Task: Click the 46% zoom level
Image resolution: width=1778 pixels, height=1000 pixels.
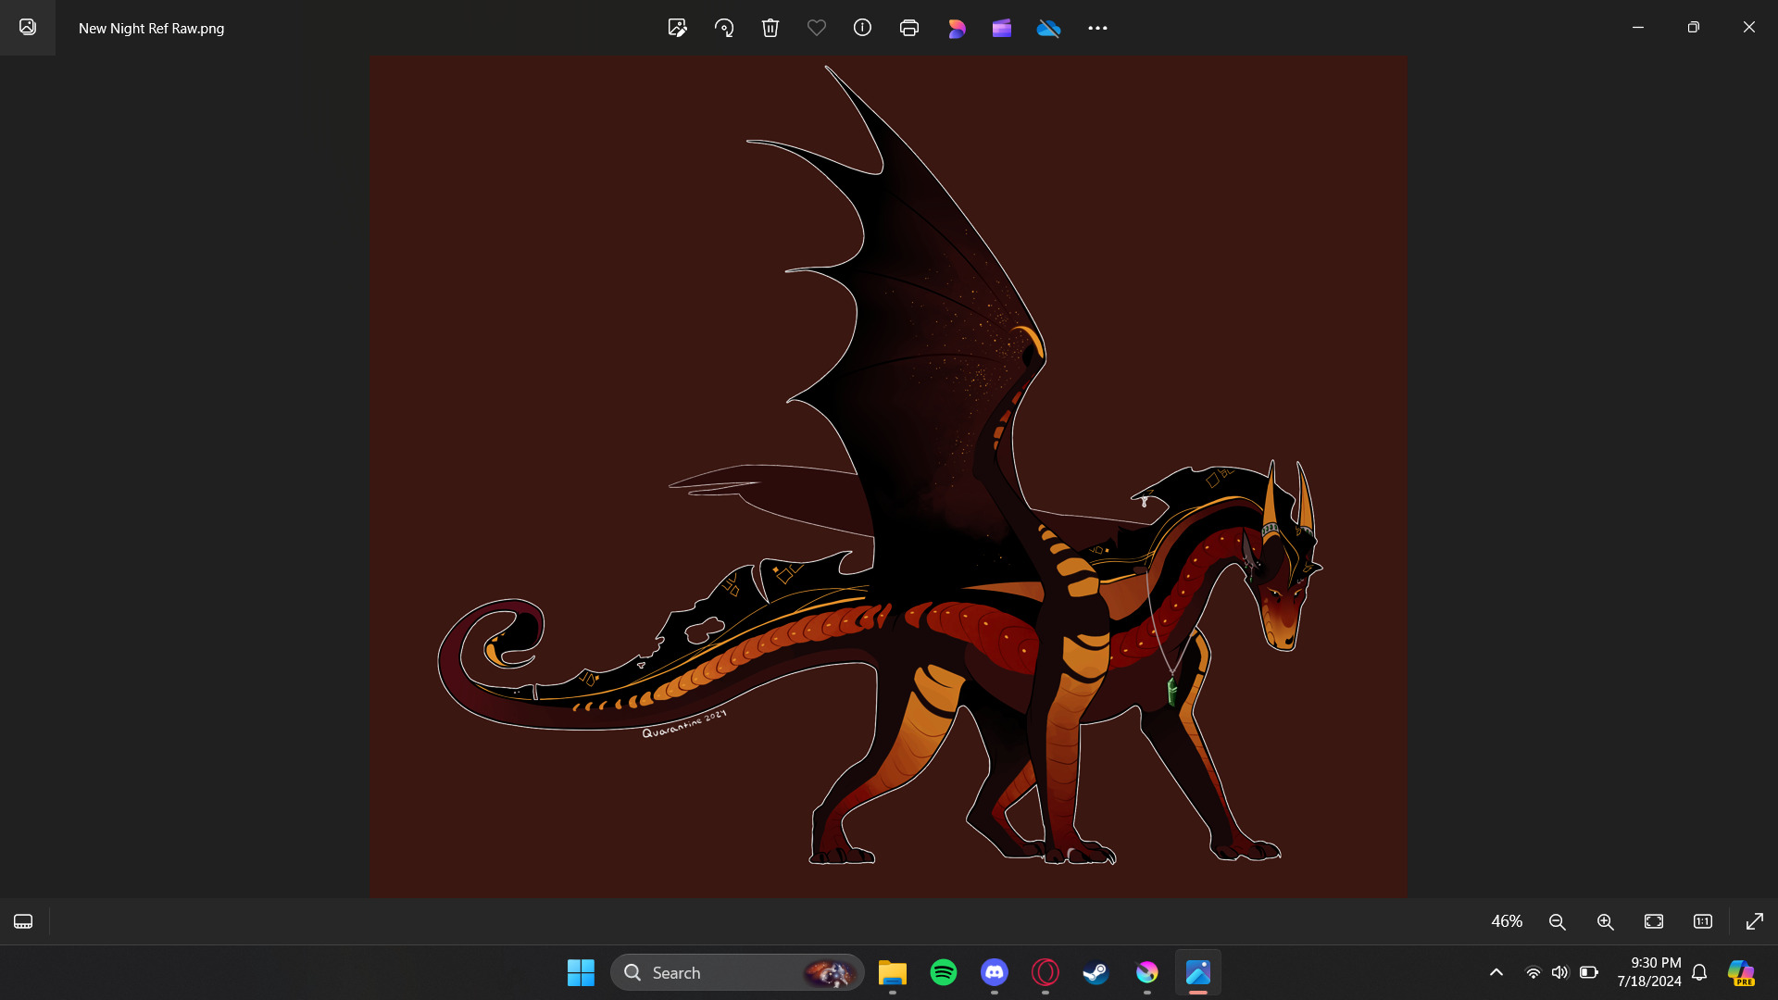Action: click(1507, 921)
